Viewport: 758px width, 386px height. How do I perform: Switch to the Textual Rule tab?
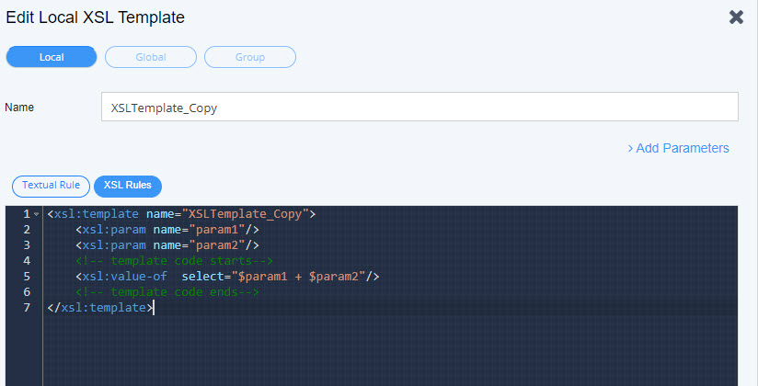point(51,186)
